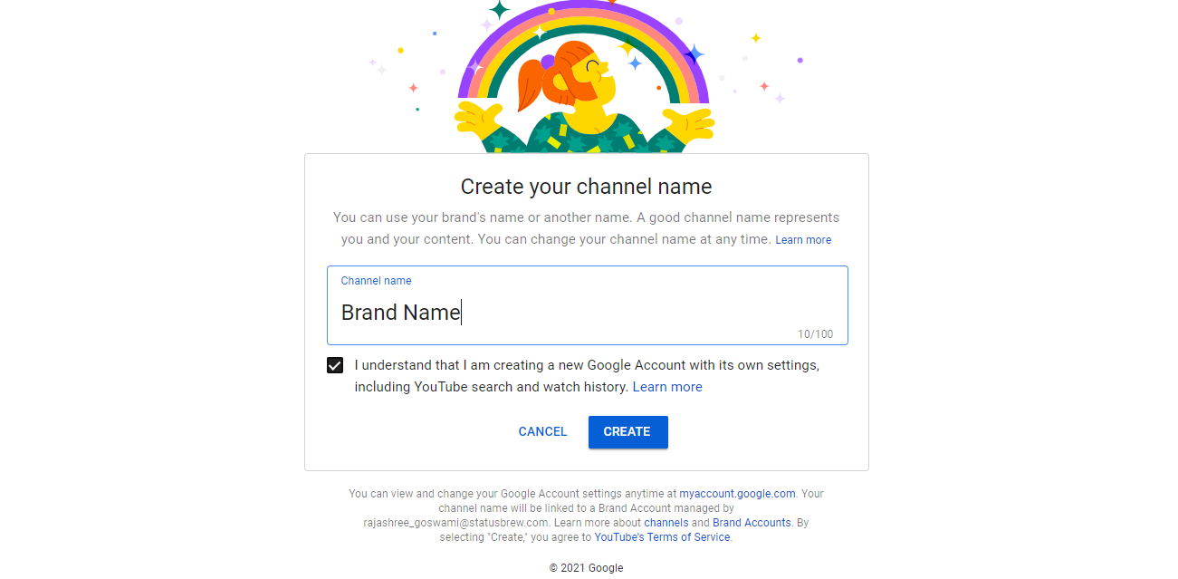
Task: Open the Brand Accounts link
Action: coord(752,523)
